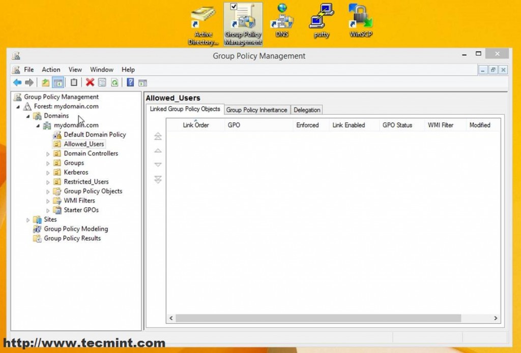Click the Forward navigation arrow icon
The image size is (521, 353).
(x=31, y=82)
